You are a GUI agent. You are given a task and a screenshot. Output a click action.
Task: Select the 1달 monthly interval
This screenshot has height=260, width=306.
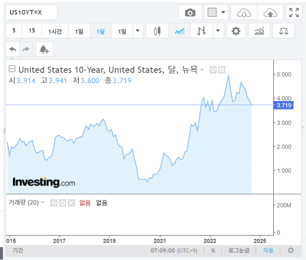[101, 31]
